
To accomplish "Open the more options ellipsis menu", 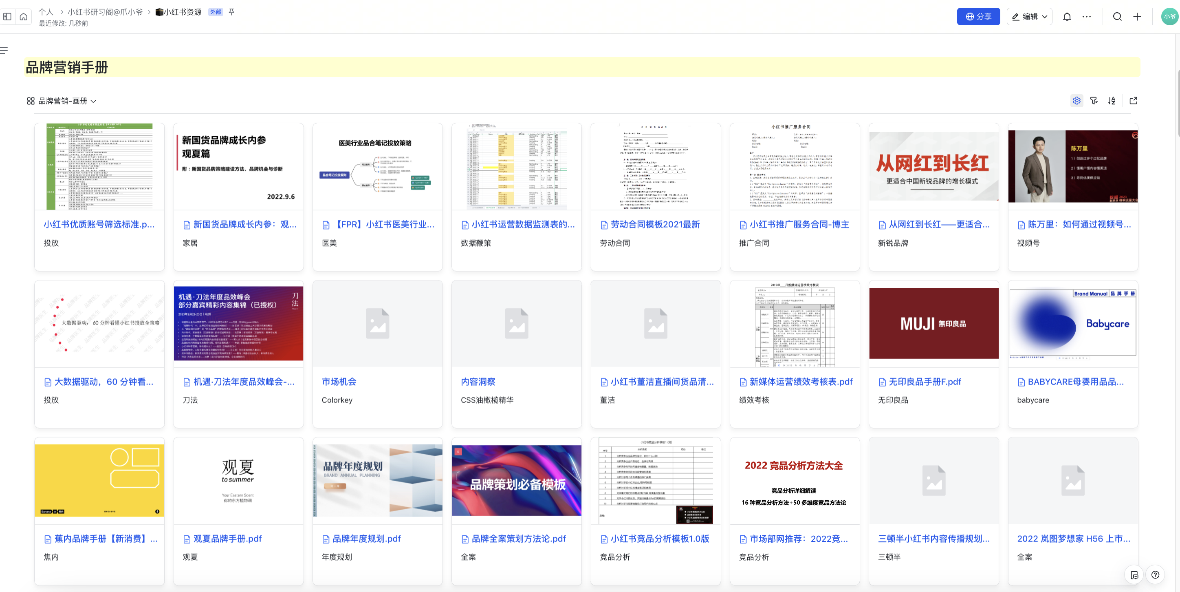I will (x=1087, y=17).
